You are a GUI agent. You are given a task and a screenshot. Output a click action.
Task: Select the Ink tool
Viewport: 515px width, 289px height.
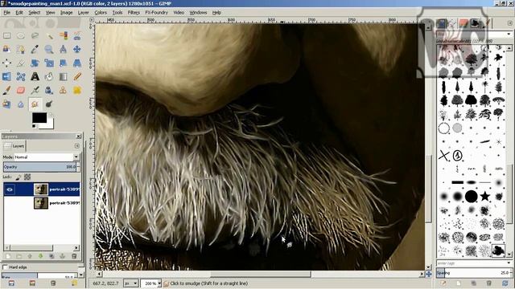49,91
